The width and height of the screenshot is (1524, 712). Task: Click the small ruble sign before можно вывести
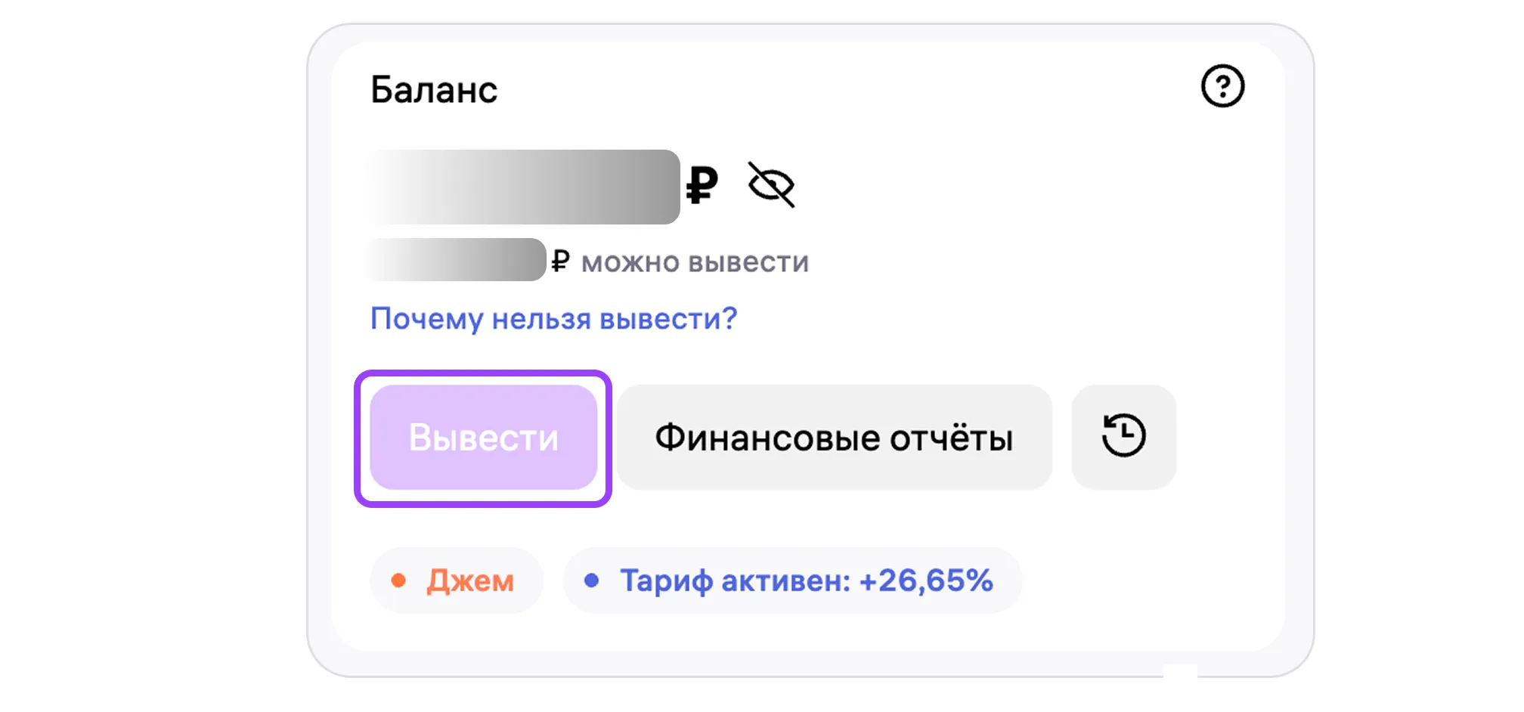[559, 262]
